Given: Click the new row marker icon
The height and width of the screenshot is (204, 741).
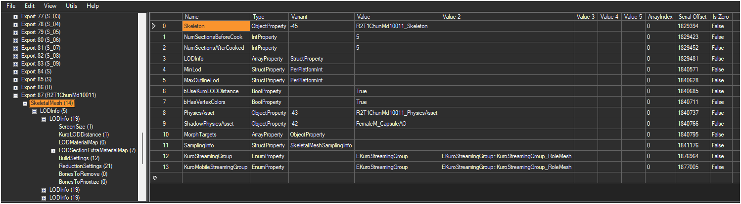Looking at the screenshot, I should click(154, 177).
